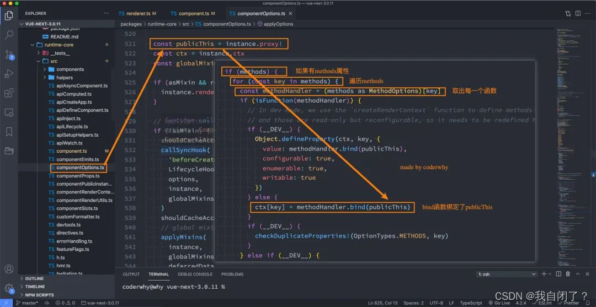Create a new terminal with plus icon

point(544,274)
